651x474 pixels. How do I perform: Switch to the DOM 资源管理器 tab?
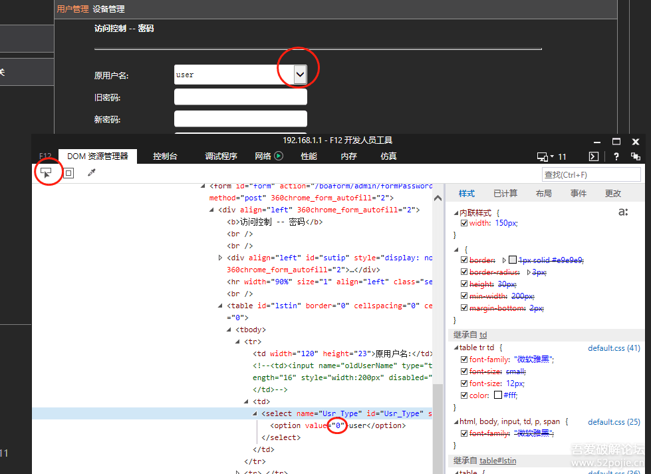point(98,156)
